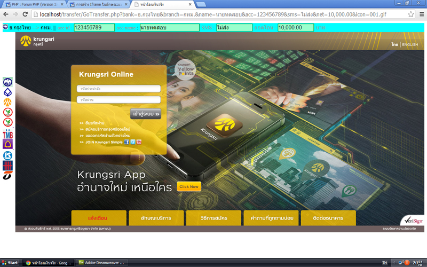This screenshot has width=427, height=267.
Task: Close the PHP Forum tab
Action: [x=62, y=4]
